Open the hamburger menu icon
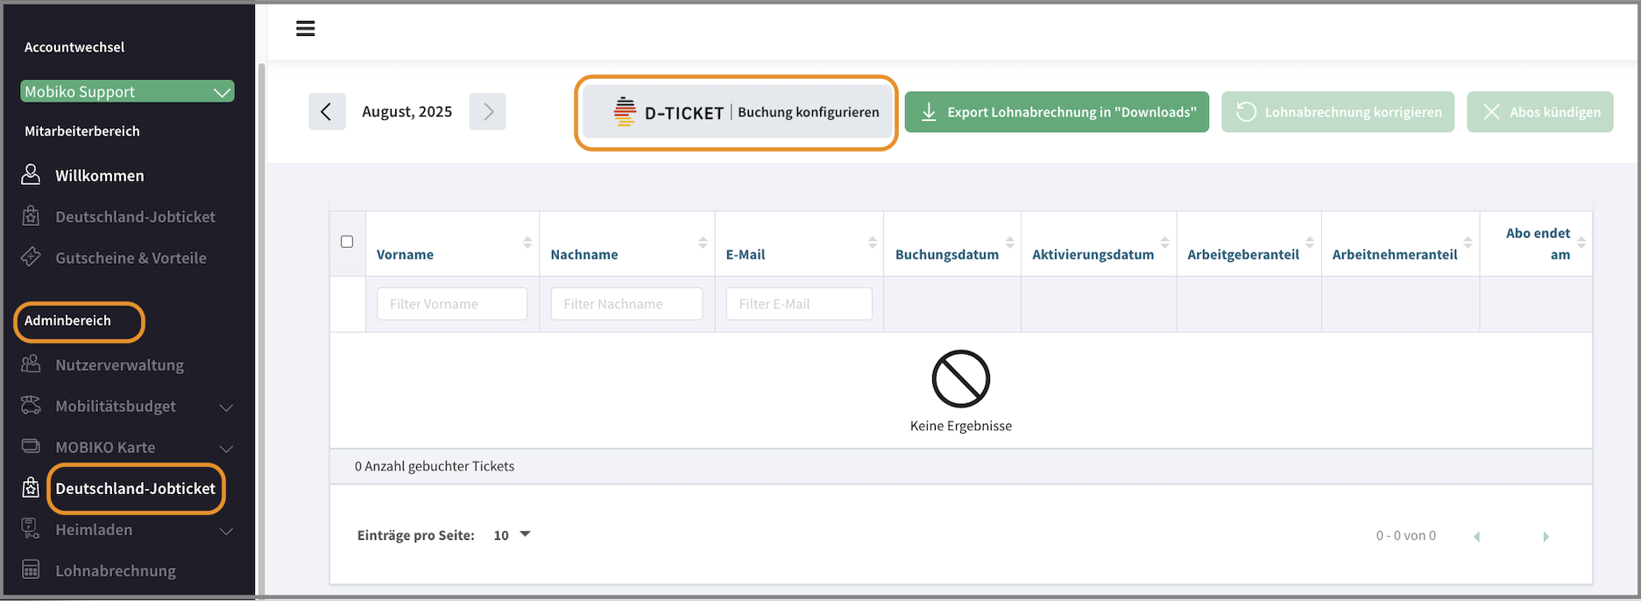The width and height of the screenshot is (1641, 601). (305, 29)
